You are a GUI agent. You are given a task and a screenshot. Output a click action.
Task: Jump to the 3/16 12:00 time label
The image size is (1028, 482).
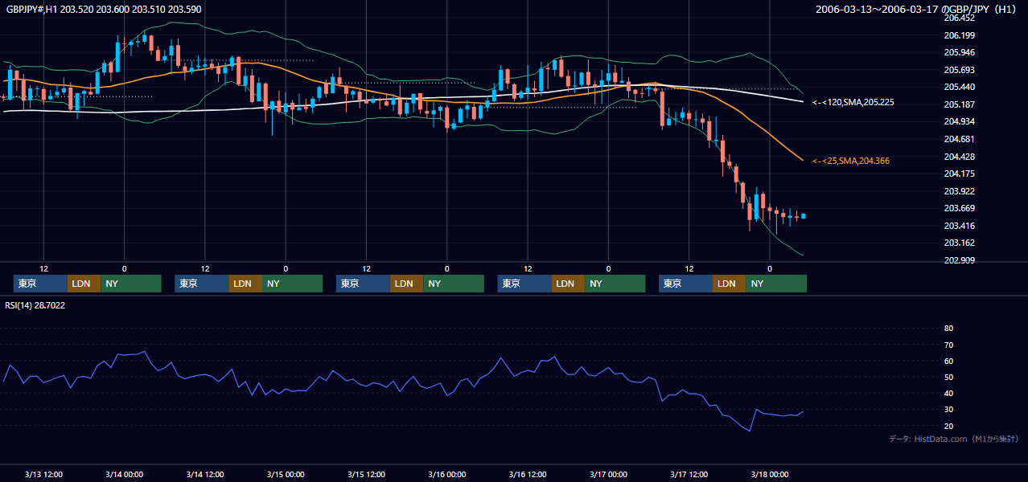click(x=528, y=474)
